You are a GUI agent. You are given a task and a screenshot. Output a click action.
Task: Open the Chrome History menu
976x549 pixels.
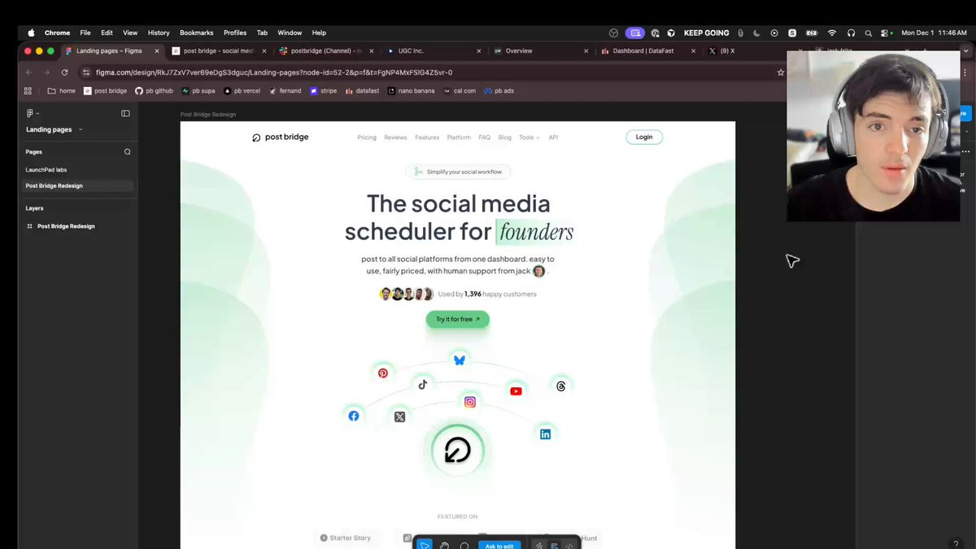click(159, 33)
